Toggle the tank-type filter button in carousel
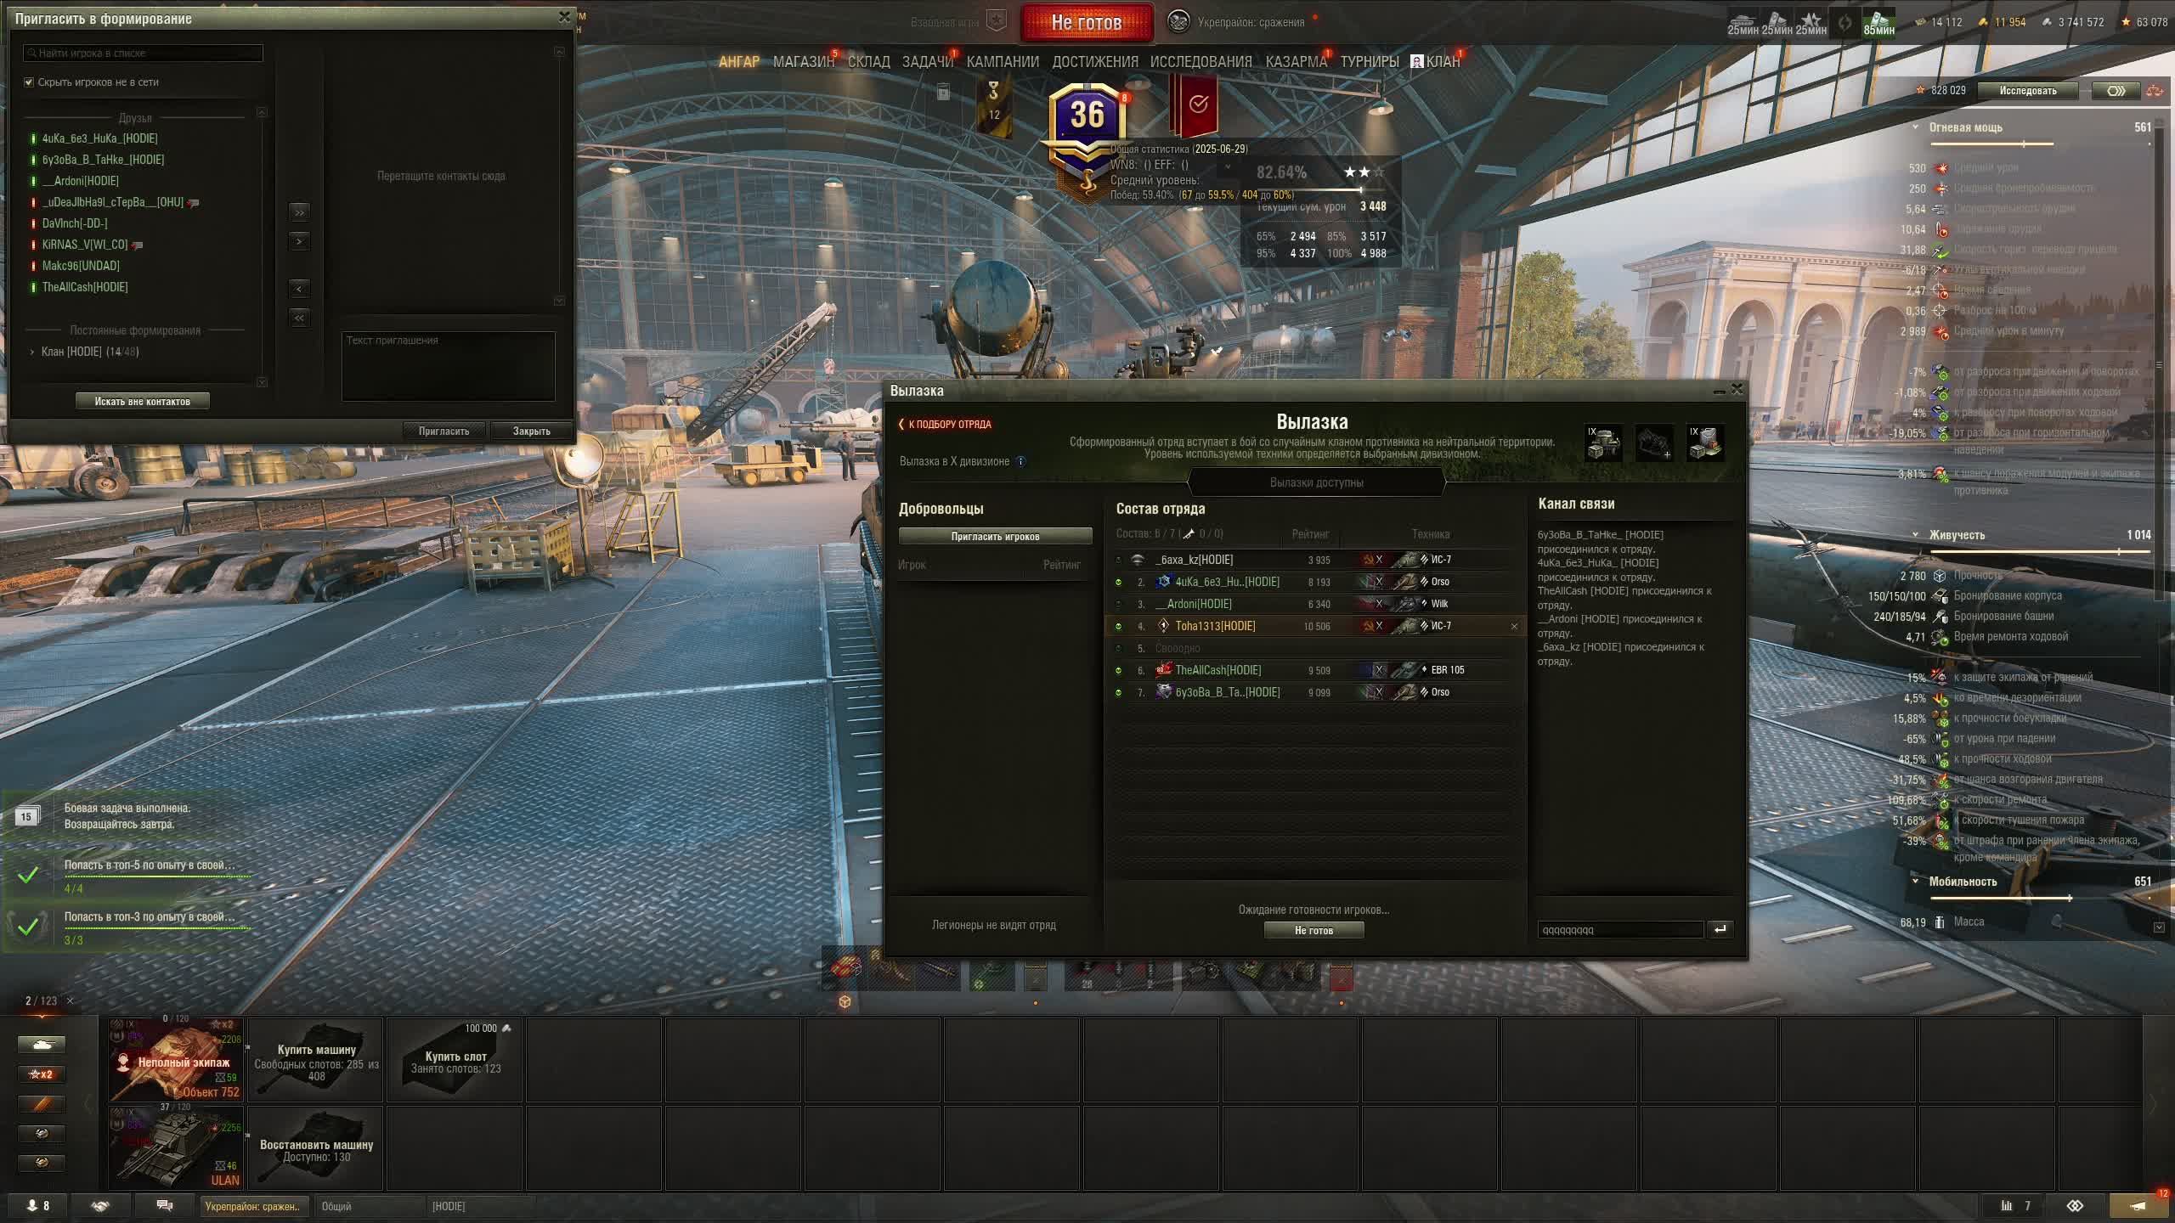This screenshot has height=1223, width=2175. 42,1044
